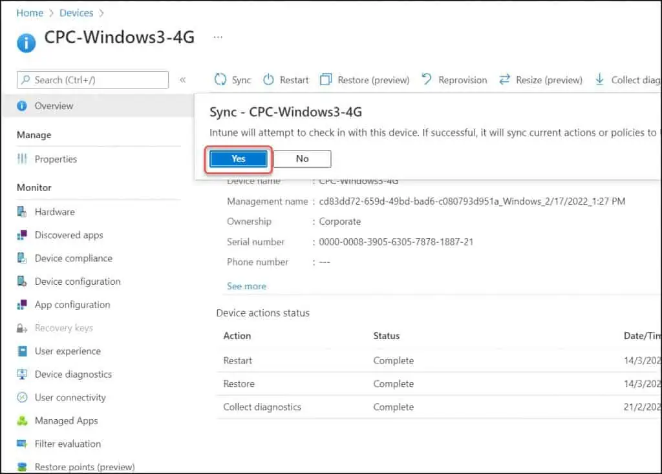Confirm sync by clicking Yes
Screen dimensions: 662x474
tap(239, 159)
